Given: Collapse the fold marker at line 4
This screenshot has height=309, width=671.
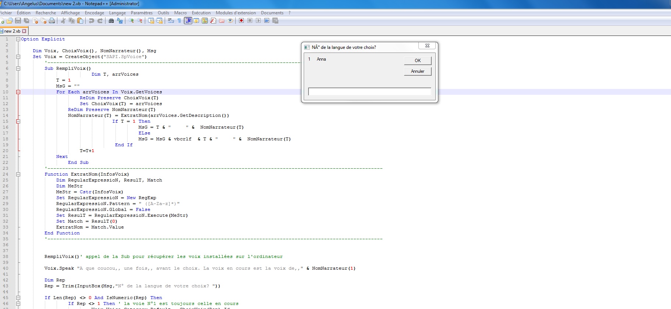Looking at the screenshot, I should 18,57.
